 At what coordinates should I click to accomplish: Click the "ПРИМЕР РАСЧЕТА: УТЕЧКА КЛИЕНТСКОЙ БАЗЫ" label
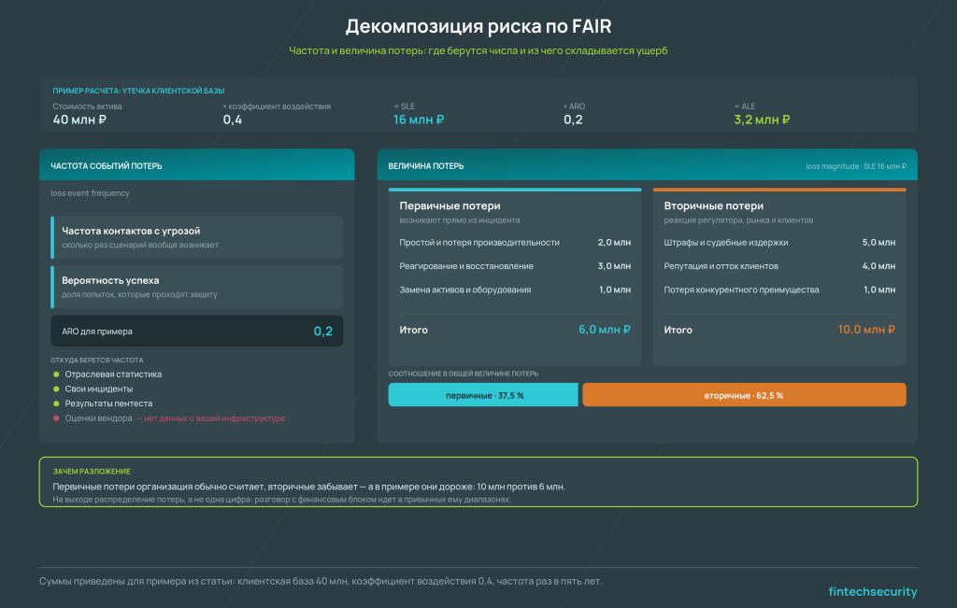tap(138, 91)
